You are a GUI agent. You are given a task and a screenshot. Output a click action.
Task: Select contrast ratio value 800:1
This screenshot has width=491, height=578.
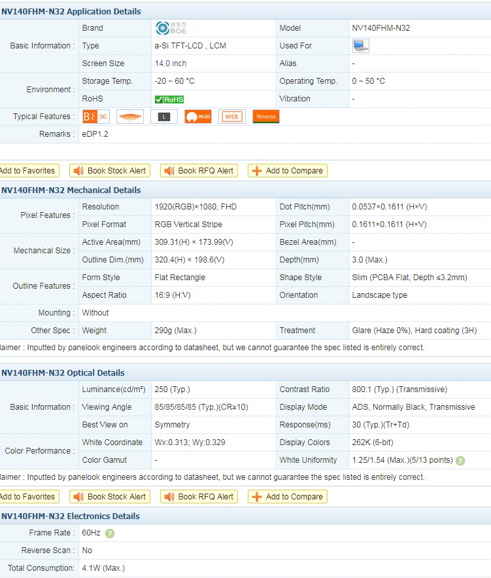(x=399, y=389)
